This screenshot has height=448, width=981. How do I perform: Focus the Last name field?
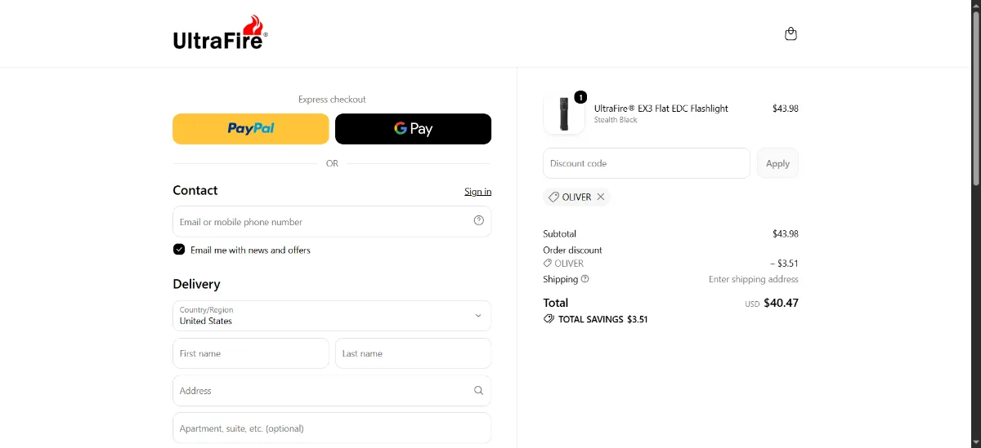[x=413, y=353]
